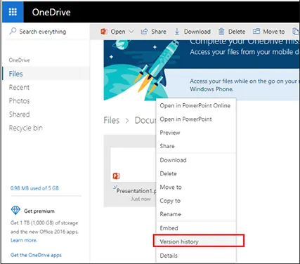Screen dimensions: 300x264
Task: Click Open in the toolbar
Action: tap(118, 32)
